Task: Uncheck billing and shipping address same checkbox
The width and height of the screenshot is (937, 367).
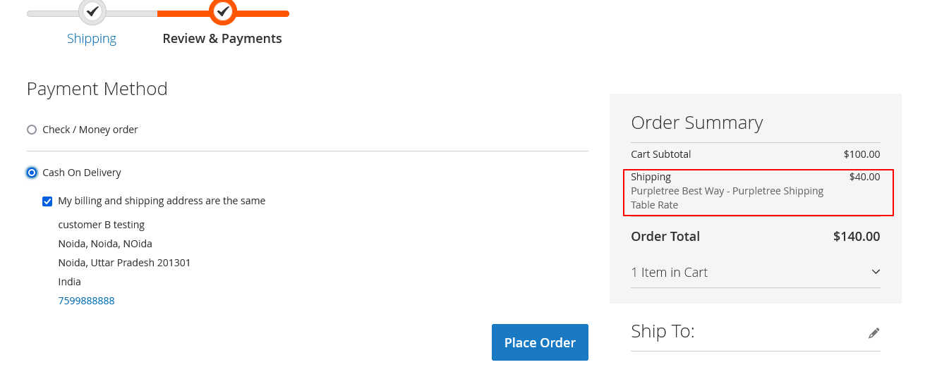Action: 47,201
